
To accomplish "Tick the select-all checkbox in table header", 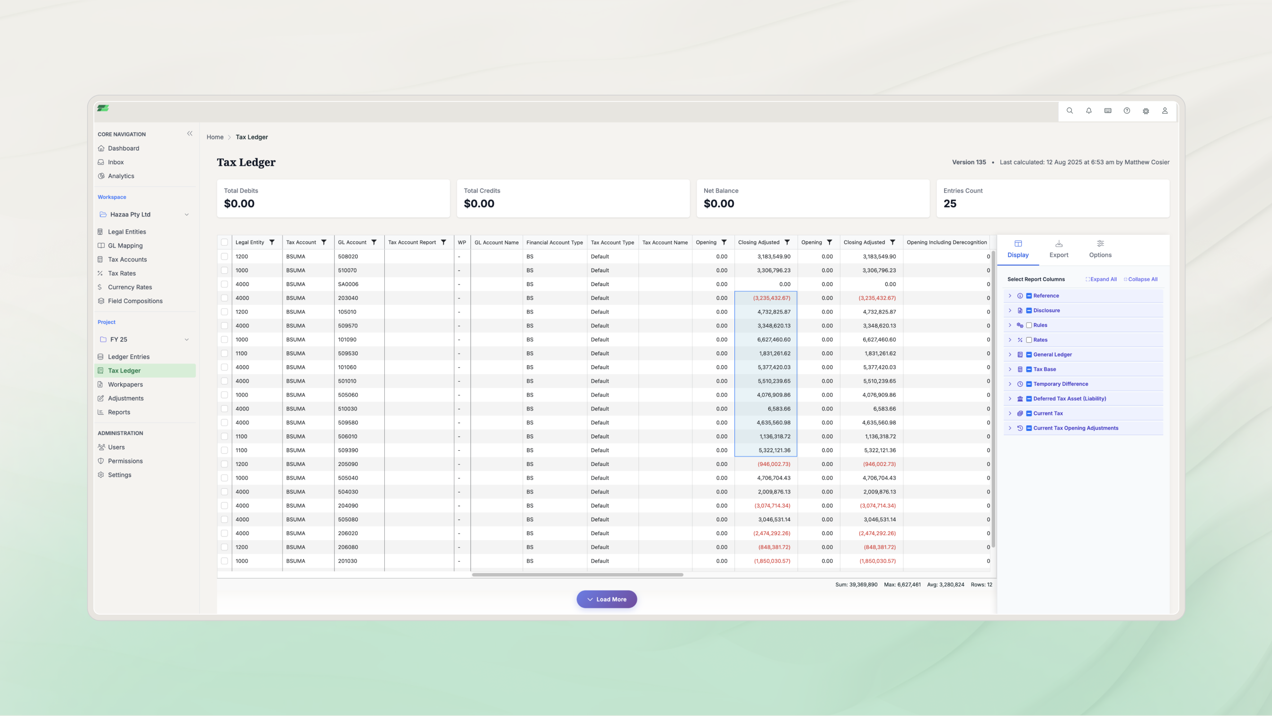I will pos(225,242).
